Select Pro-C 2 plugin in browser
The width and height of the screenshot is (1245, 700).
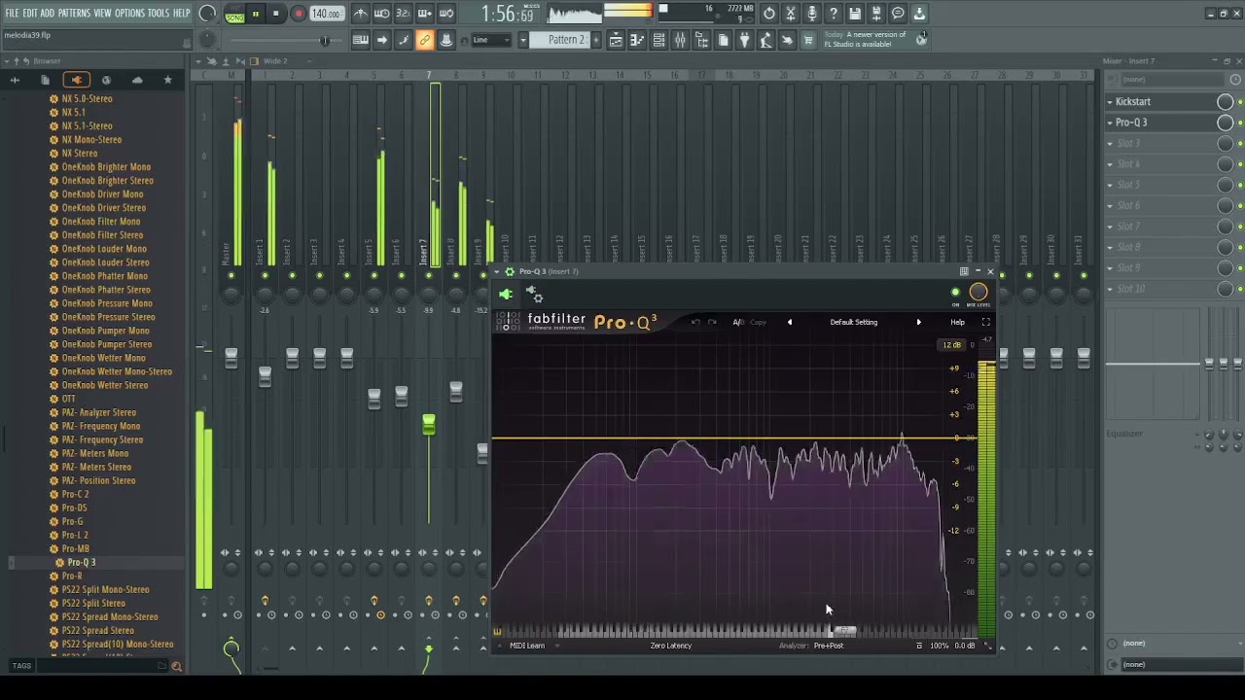point(75,494)
